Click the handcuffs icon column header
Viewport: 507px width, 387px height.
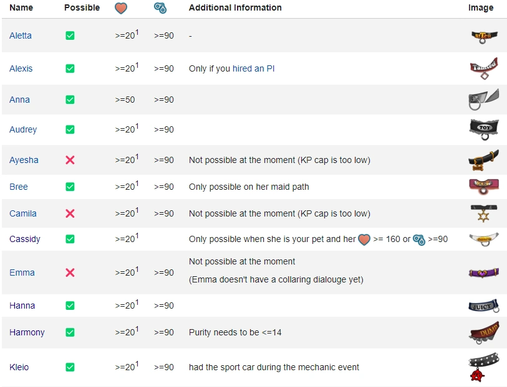[x=160, y=8]
